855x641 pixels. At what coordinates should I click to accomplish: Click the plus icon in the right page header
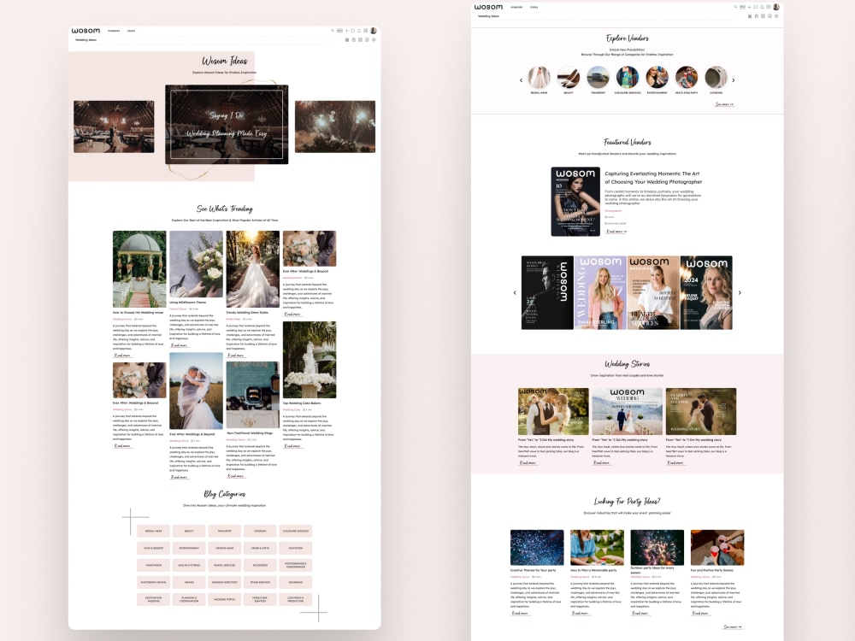point(749,7)
